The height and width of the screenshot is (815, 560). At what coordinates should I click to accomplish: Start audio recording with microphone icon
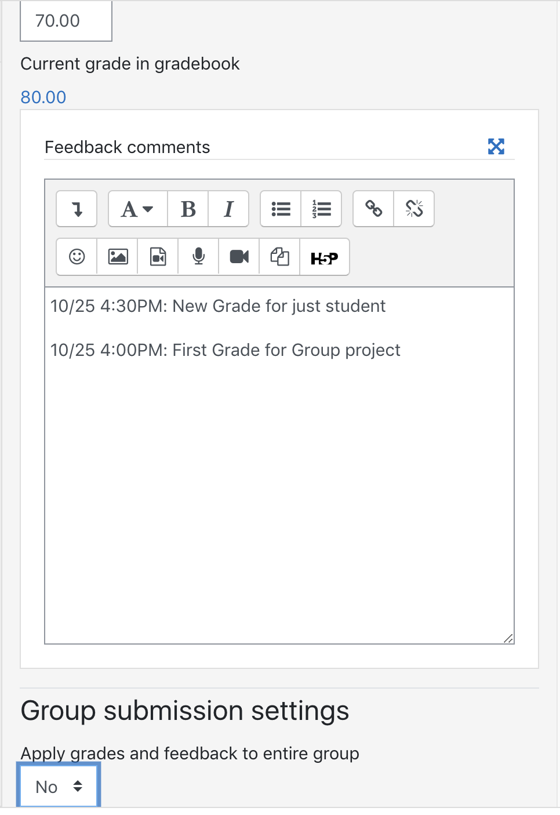click(x=198, y=257)
